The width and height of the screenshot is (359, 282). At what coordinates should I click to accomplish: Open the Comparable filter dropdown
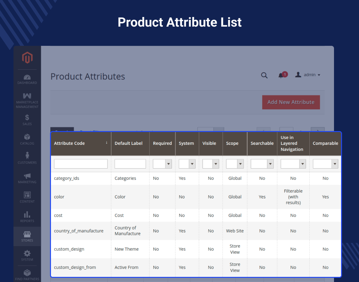point(325,164)
